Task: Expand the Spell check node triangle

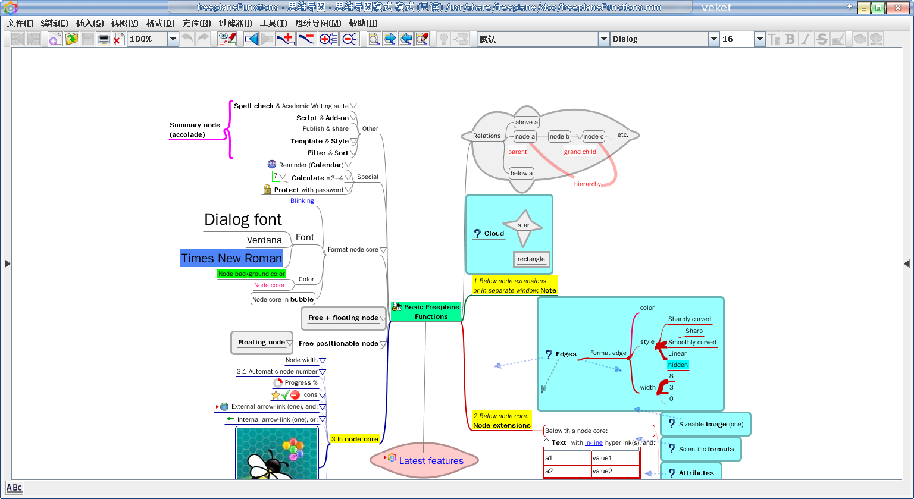Action: (x=353, y=106)
